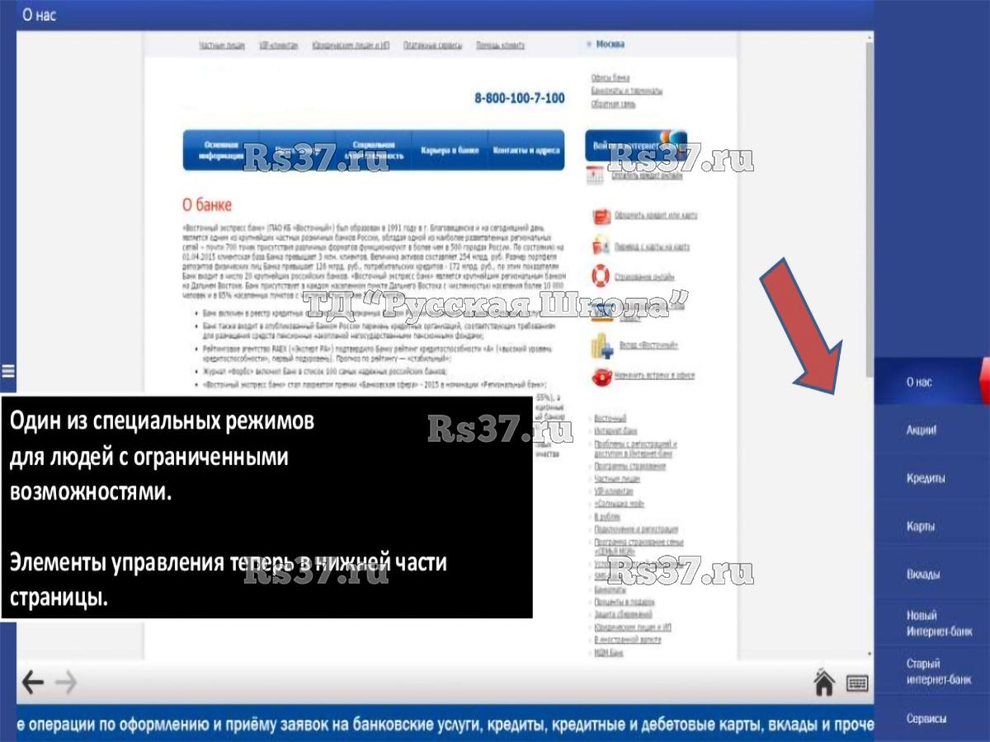Open 'Страхование онлайн' link
This screenshot has height=742, width=990.
pos(645,277)
